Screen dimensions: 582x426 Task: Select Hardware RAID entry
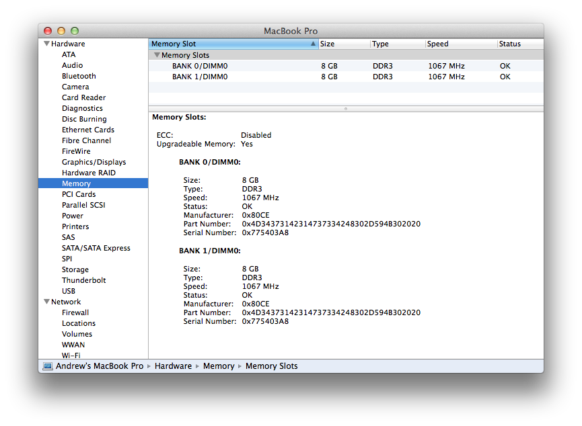click(x=89, y=173)
